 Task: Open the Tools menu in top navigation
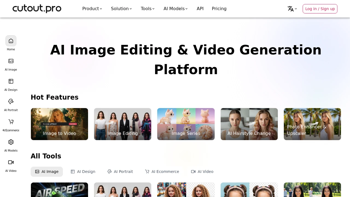(x=147, y=8)
